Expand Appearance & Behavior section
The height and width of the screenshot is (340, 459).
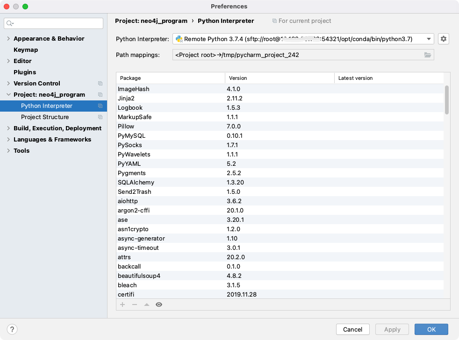point(8,39)
